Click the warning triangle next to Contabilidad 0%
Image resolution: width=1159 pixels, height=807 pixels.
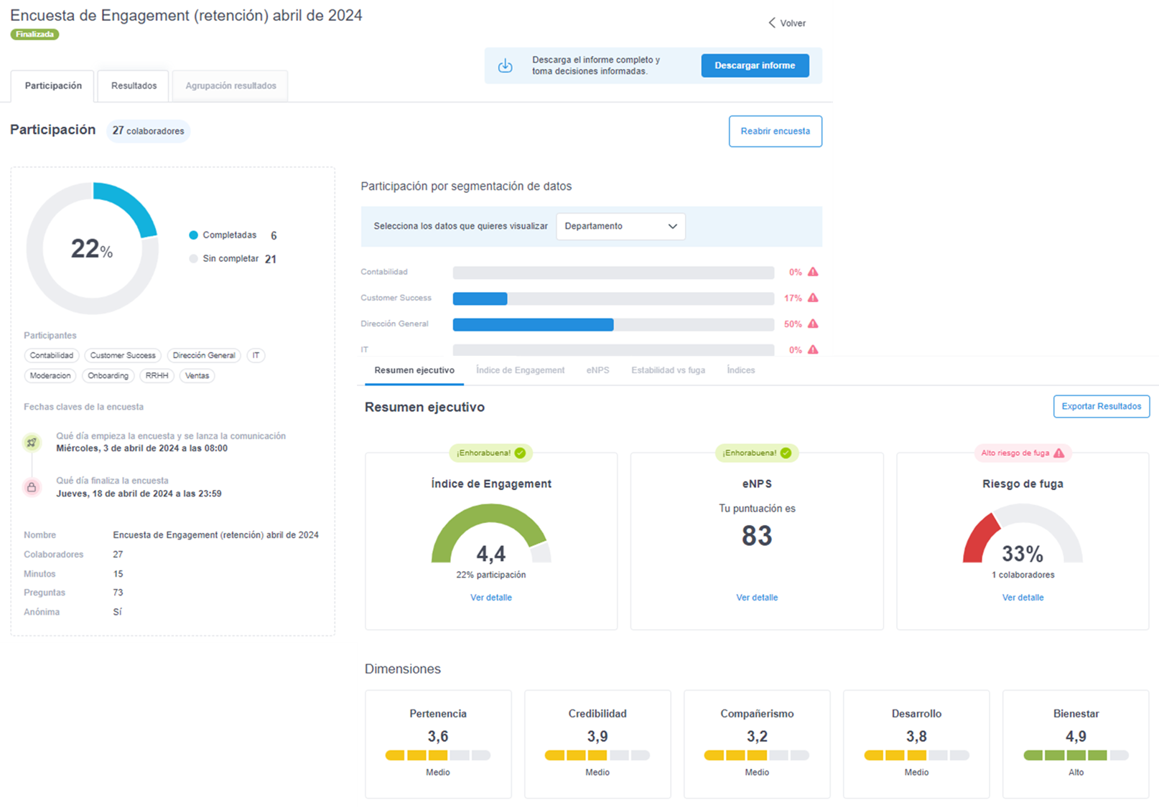click(813, 272)
